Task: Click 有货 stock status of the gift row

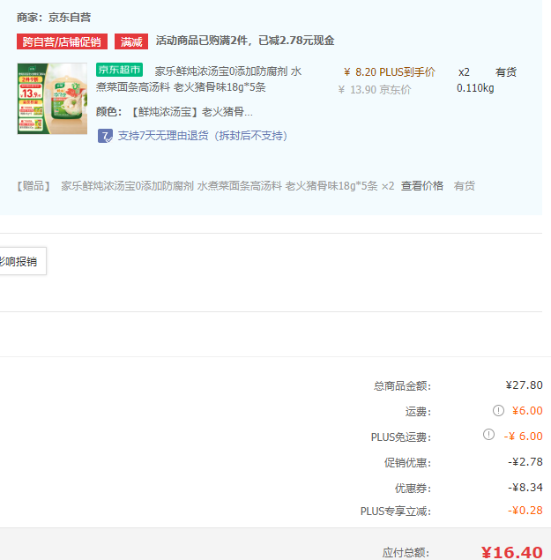Action: click(465, 186)
